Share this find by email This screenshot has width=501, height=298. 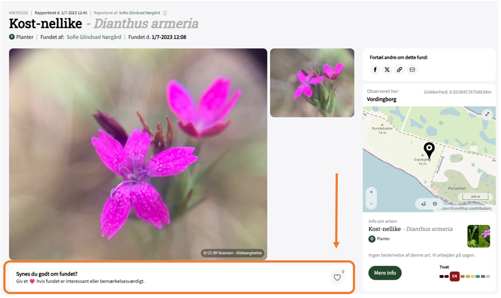click(x=412, y=70)
